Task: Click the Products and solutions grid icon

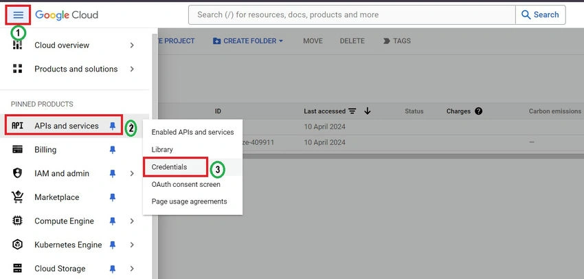Action: [x=17, y=69]
